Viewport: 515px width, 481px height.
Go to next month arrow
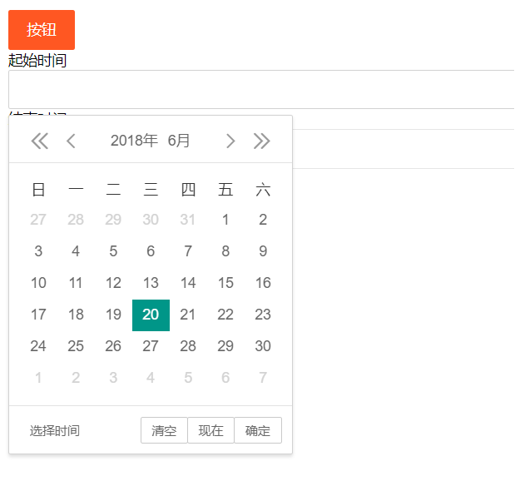[230, 141]
